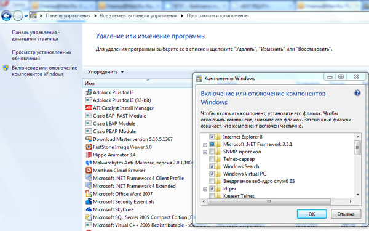Enable the SNMP-протокол checkbox
The image size is (369, 231).
(212, 152)
